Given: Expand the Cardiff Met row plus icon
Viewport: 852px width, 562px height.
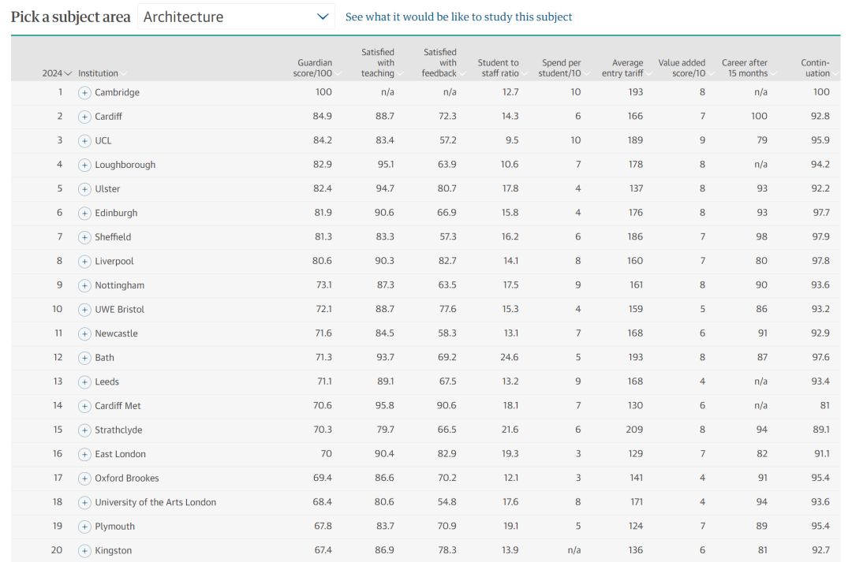Looking at the screenshot, I should tap(84, 406).
